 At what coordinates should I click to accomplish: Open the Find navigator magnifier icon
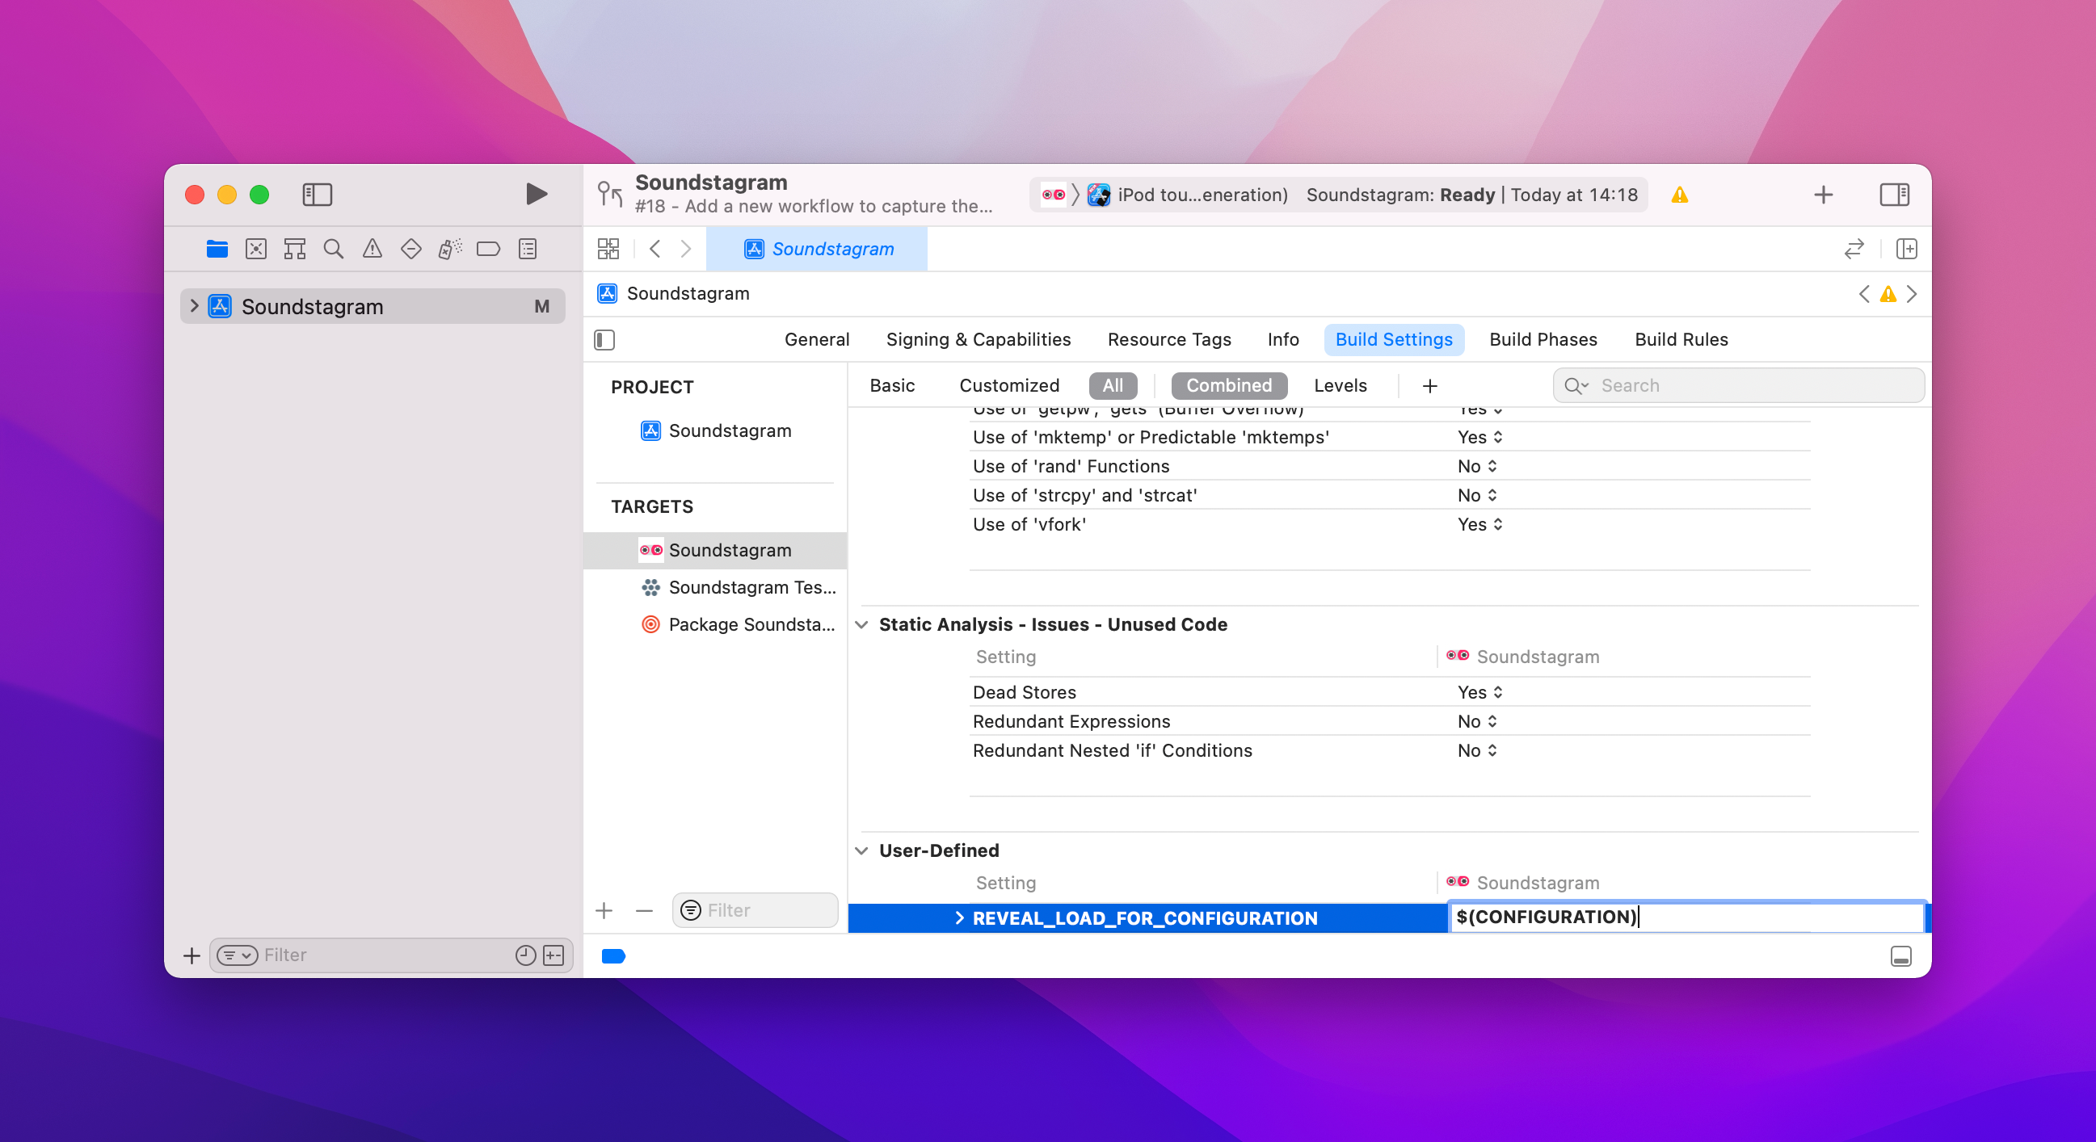[334, 249]
